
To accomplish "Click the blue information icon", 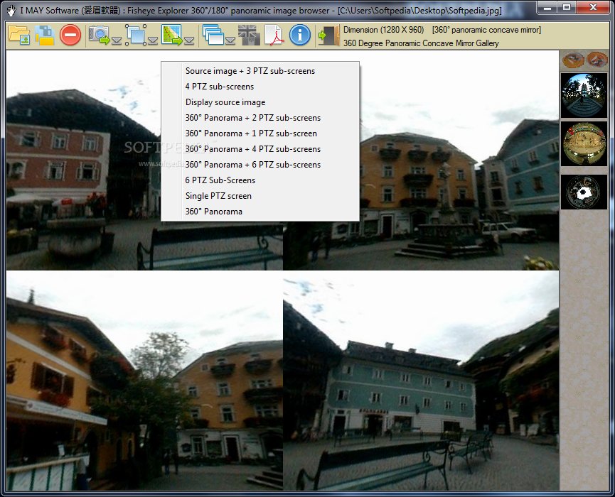I will pos(300,35).
